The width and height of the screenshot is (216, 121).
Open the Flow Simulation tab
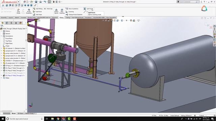[x=111, y=17]
